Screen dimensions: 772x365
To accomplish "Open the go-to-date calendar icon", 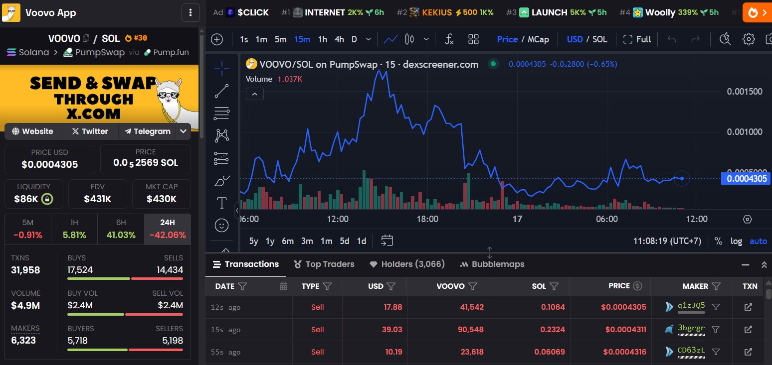I will (387, 241).
